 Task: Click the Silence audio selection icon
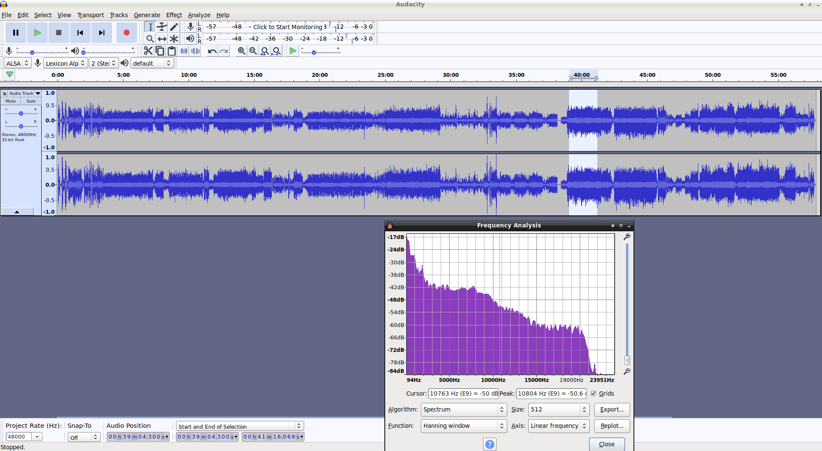click(195, 51)
